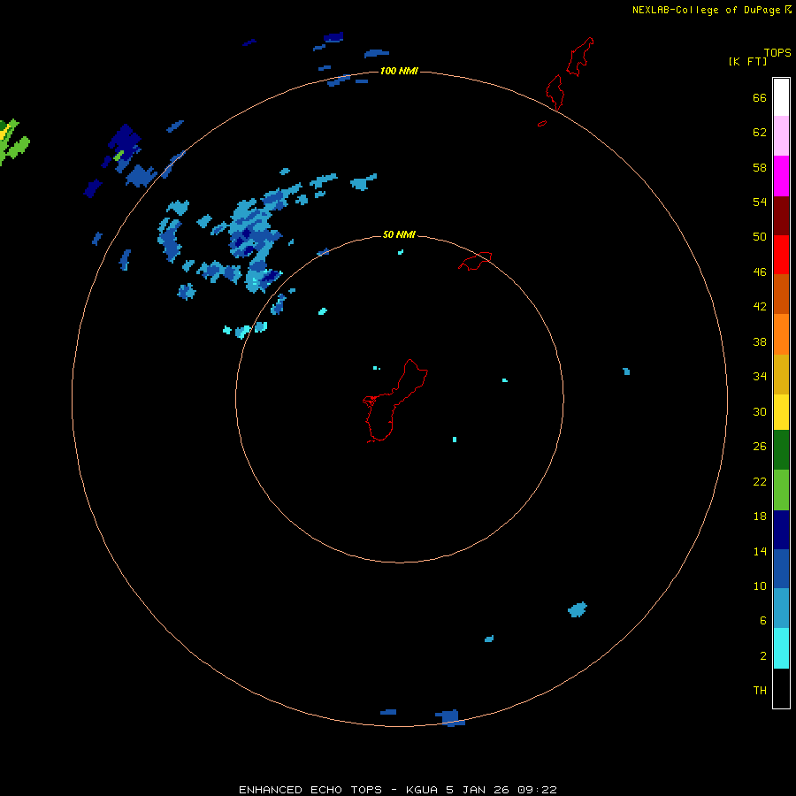Click the orange swatch at 38-42
Viewport: 796px width, 796px height.
pos(781,334)
